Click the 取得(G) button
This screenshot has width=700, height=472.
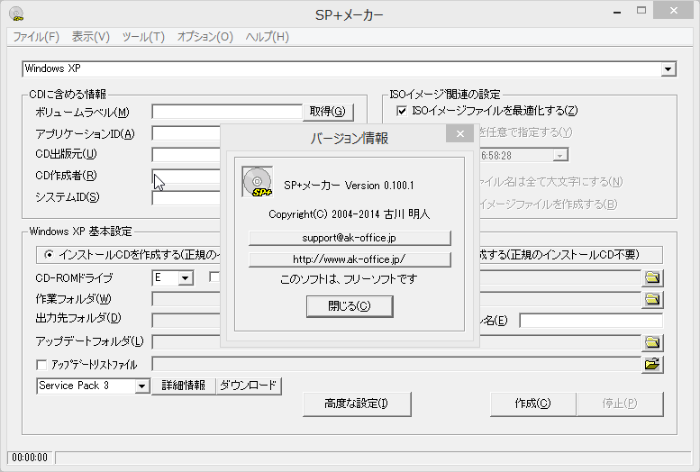328,112
